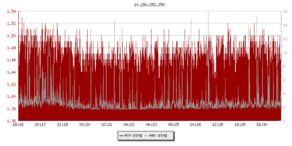This screenshot has height=146, width=292.
Task: Click the 20:17 time axis label
Action: click(41, 125)
